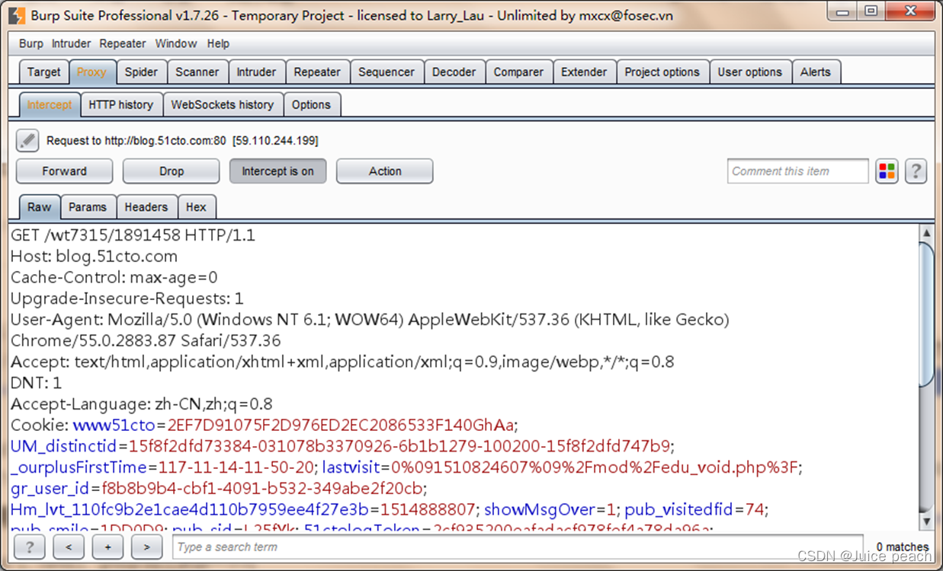Viewport: 943px width, 571px height.
Task: Open the Comparer tab
Action: 518,72
